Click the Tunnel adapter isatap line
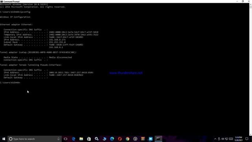Image resolution: width=252 pixels, height=142 pixels. [38, 52]
